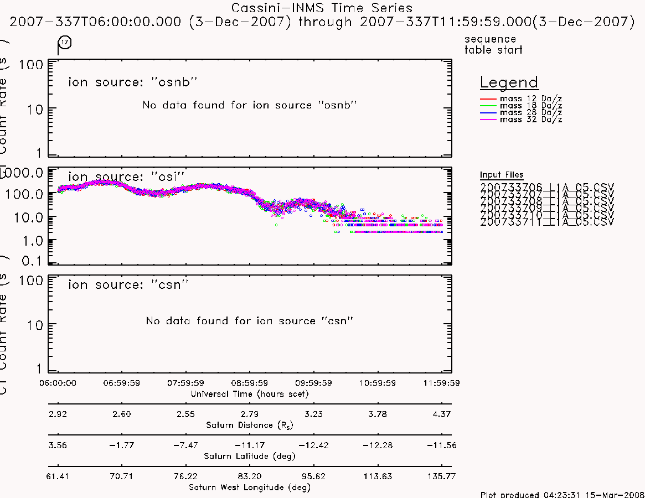Click the "Universal Time (hours scet)" axis title
The height and width of the screenshot is (498, 645).
pos(249,394)
